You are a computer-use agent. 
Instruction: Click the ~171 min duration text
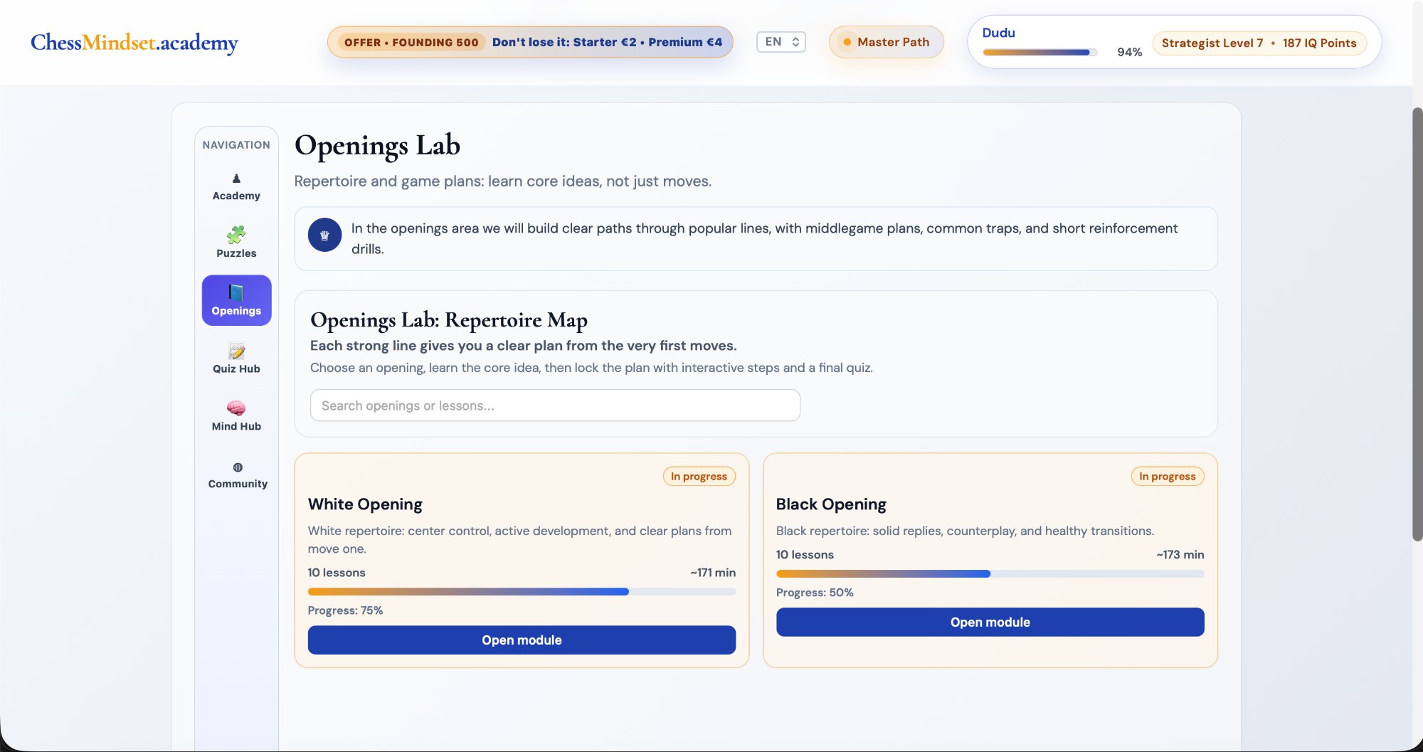[x=713, y=573]
